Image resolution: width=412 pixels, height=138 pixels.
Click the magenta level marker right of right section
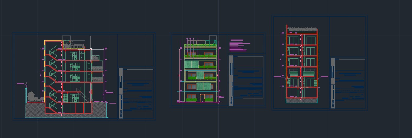click(x=323, y=77)
